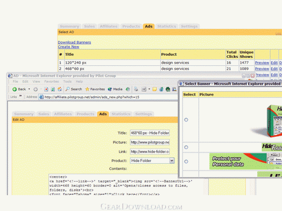
Task: Click the Forward arrow in the IE toolbar
Action: click(36, 89)
